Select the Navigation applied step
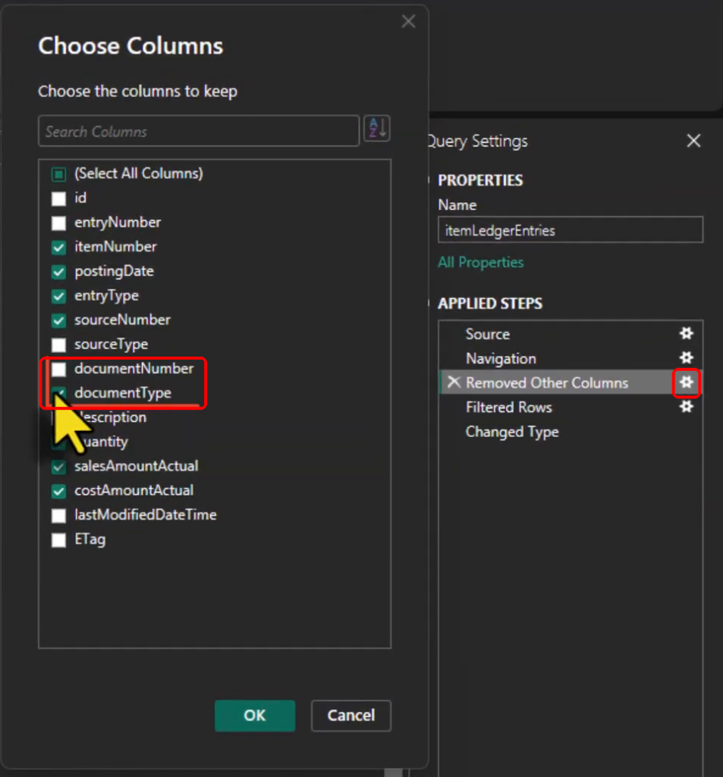 pos(501,358)
